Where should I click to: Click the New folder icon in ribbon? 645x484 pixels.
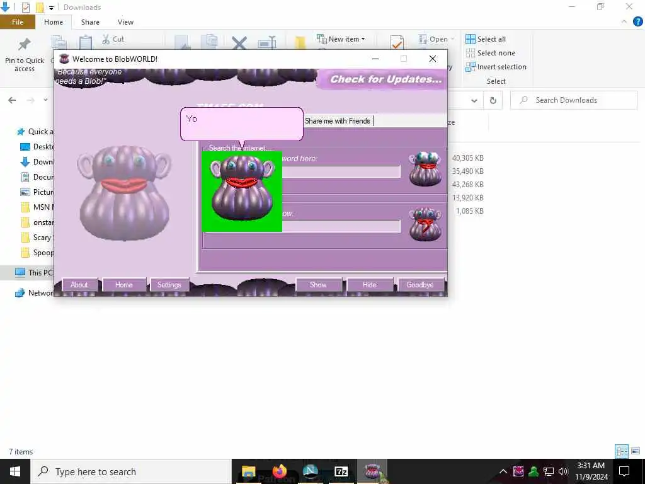(300, 43)
